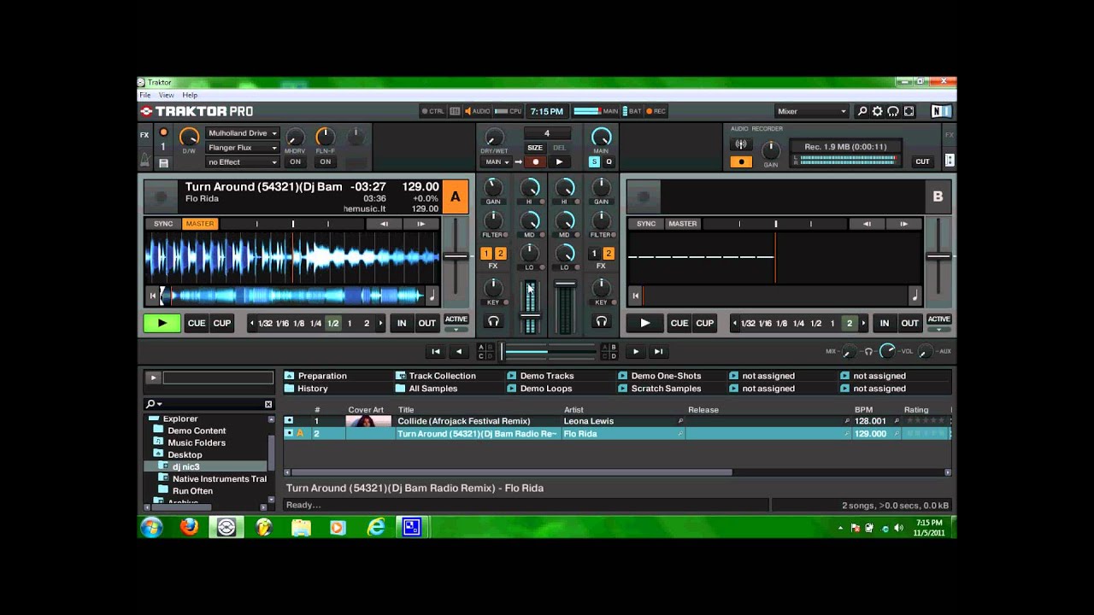The image size is (1094, 615).
Task: Click the loop recorder record button
Action: [x=536, y=161]
